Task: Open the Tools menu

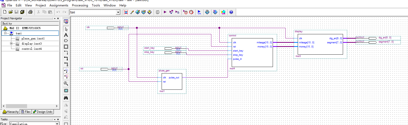Action: [x=96, y=5]
